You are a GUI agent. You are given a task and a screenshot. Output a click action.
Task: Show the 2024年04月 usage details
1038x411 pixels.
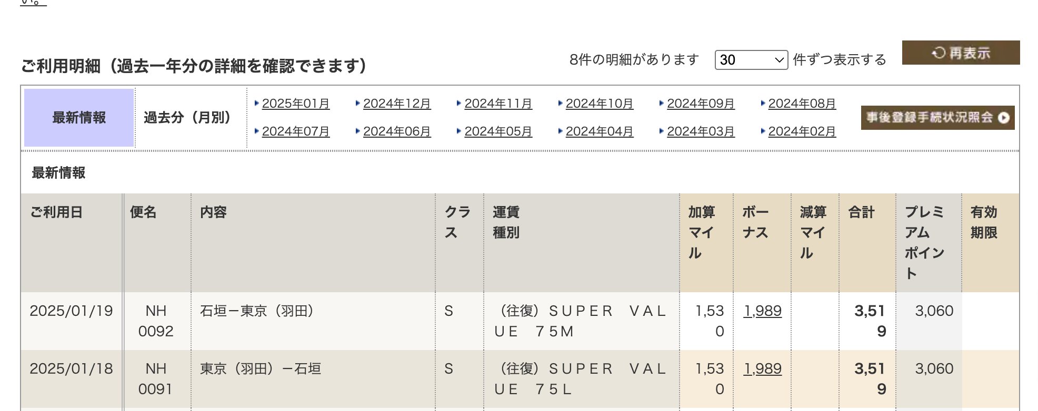tap(600, 131)
